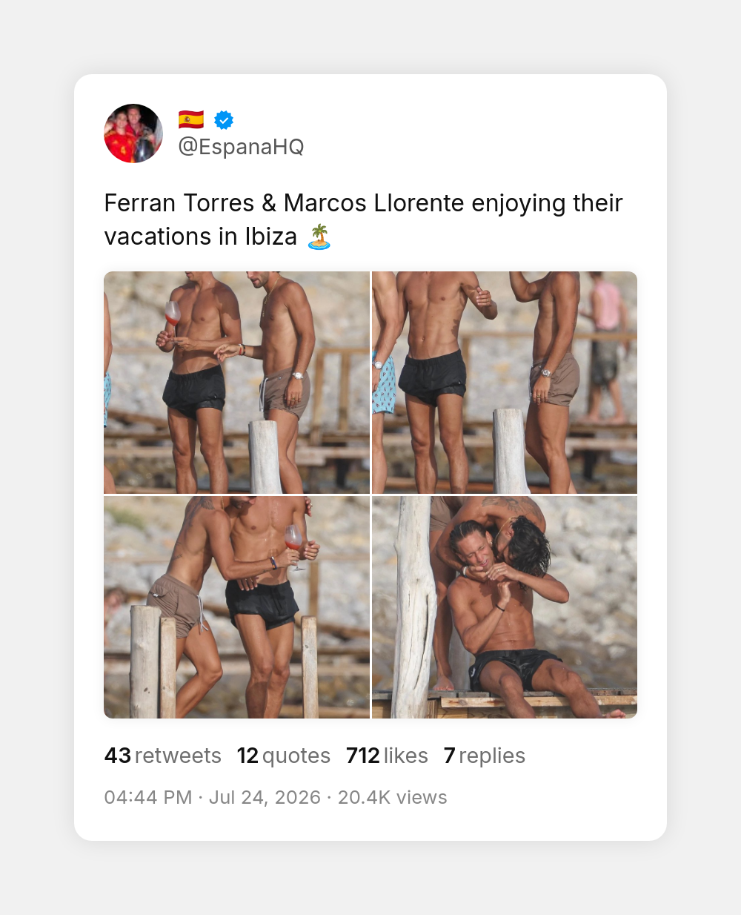This screenshot has width=741, height=915.
Task: Click the blue verified badge
Action: [224, 119]
